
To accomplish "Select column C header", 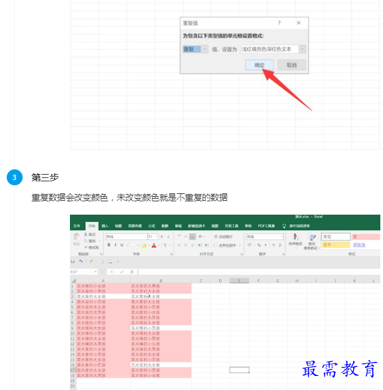I will (201, 281).
